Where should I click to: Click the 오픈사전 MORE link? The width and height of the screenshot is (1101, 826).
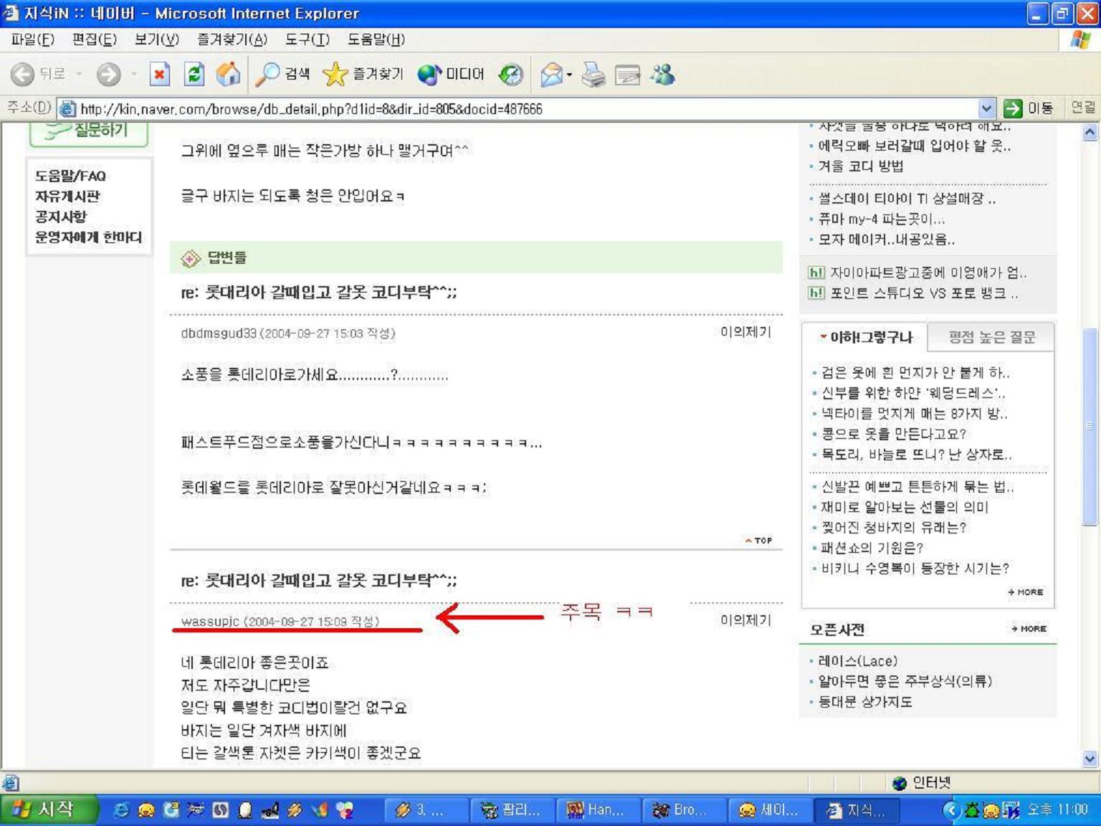click(1029, 629)
